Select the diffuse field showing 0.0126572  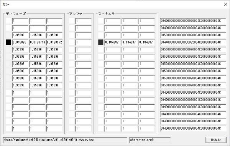coord(54,42)
